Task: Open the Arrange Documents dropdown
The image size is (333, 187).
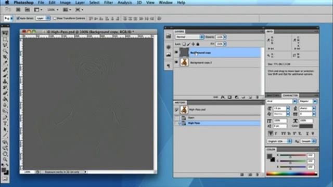Action: 67,10
